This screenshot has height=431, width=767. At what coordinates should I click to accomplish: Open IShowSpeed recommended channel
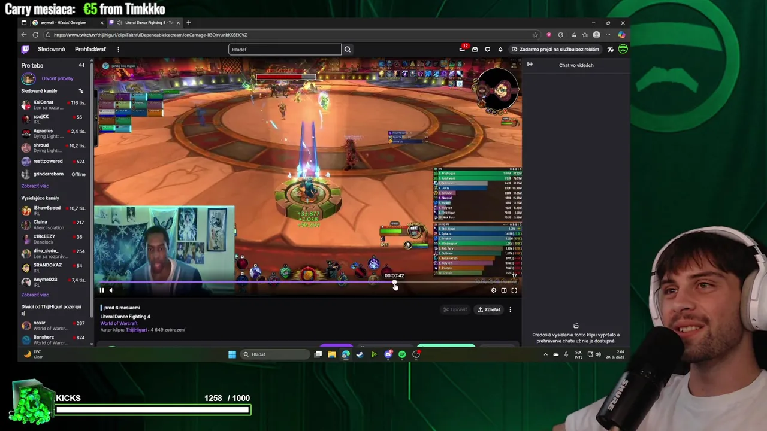tap(53, 210)
